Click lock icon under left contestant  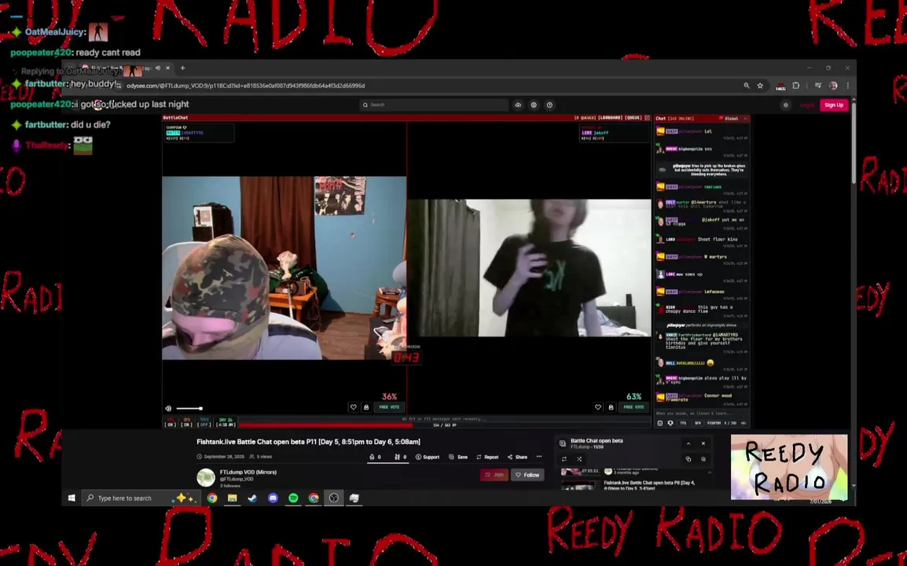tap(366, 407)
